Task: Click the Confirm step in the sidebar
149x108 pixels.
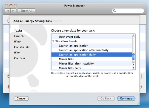Action: click(x=20, y=58)
